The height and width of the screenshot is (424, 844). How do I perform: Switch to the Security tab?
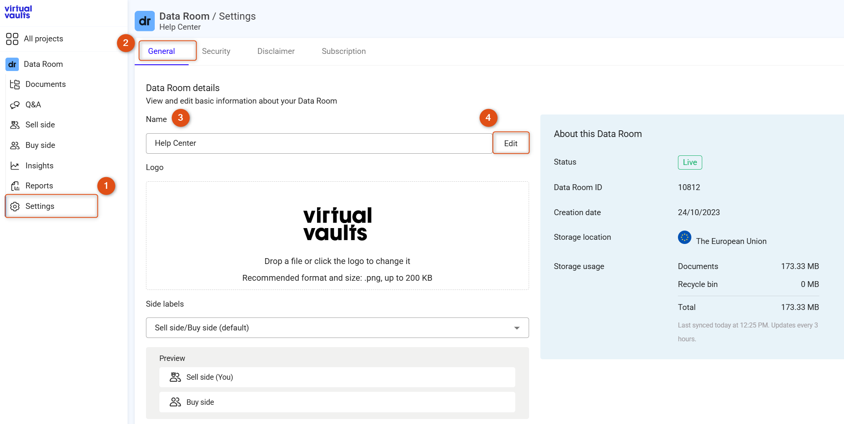point(216,51)
